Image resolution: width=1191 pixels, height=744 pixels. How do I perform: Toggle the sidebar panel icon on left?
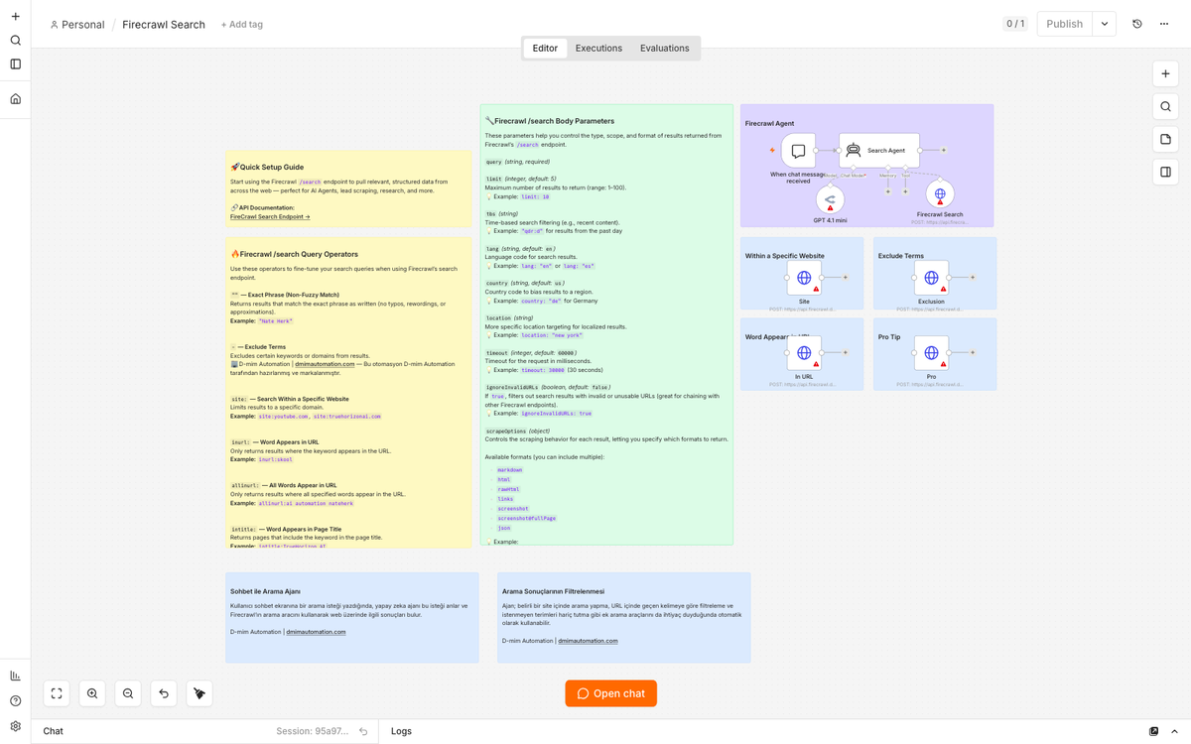[15, 64]
